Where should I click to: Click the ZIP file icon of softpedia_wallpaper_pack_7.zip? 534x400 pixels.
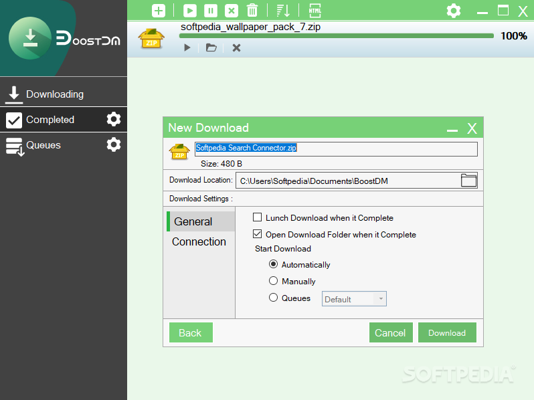click(x=151, y=39)
